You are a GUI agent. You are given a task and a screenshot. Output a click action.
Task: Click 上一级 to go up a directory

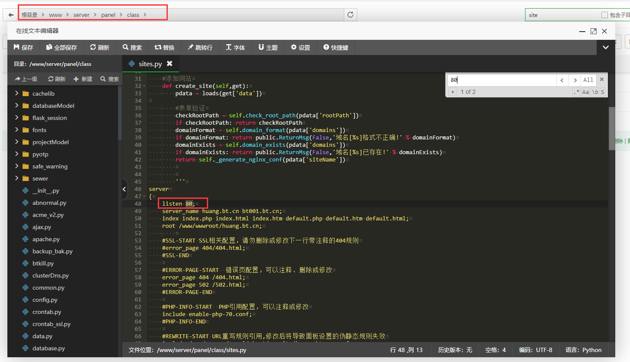(26, 79)
